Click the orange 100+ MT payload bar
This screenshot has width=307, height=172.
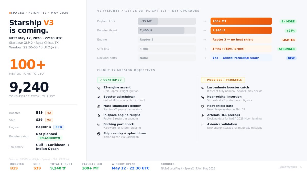click(241, 21)
